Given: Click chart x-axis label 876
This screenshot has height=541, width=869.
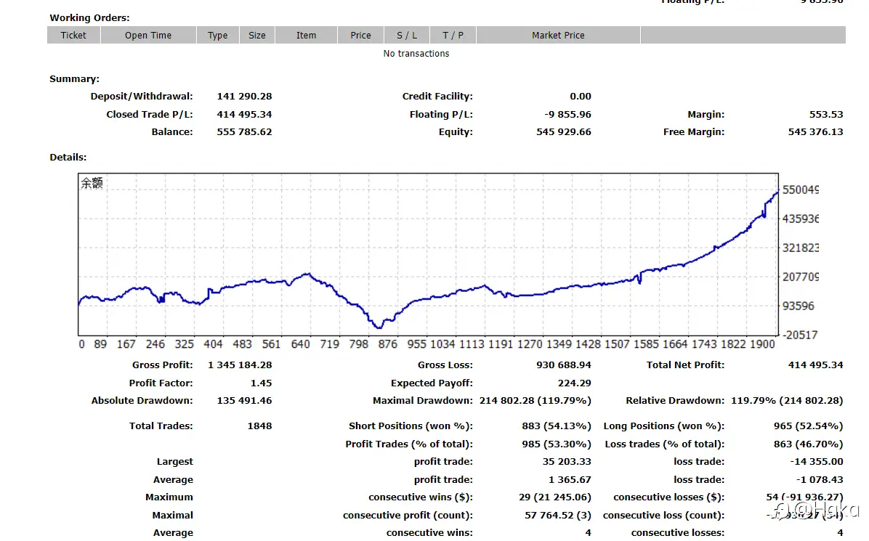Looking at the screenshot, I should point(387,344).
